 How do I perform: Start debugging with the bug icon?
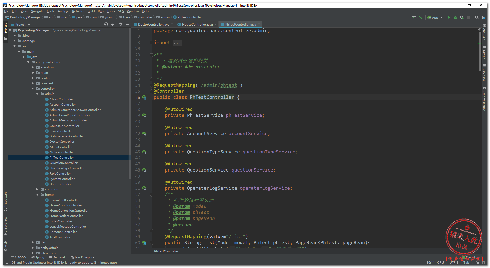[455, 17]
